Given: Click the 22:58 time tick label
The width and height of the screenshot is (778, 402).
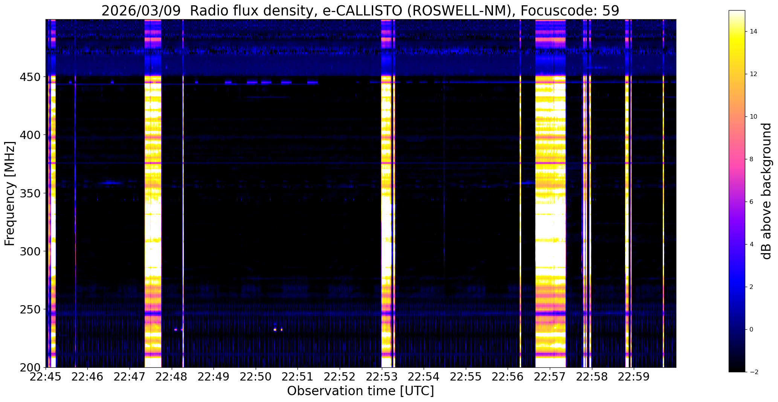Looking at the screenshot, I should [x=592, y=377].
